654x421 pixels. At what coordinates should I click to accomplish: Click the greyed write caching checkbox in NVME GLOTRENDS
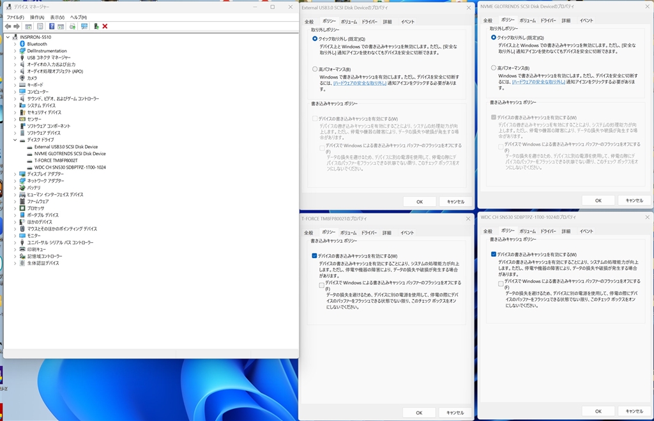[494, 118]
